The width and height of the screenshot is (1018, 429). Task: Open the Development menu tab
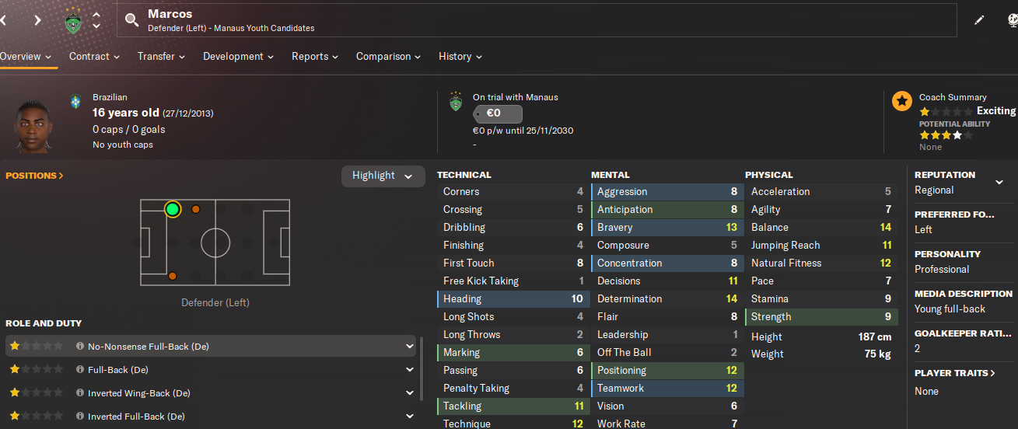(x=239, y=57)
